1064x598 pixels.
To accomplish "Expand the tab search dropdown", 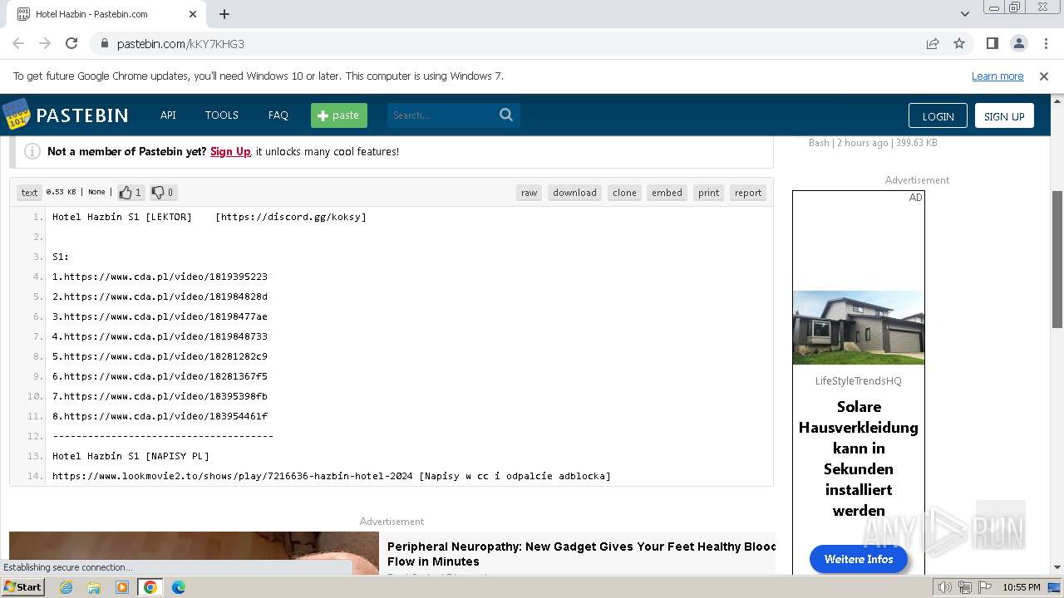I will coord(964,14).
